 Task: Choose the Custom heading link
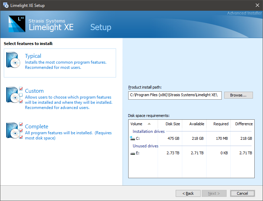(x=34, y=91)
